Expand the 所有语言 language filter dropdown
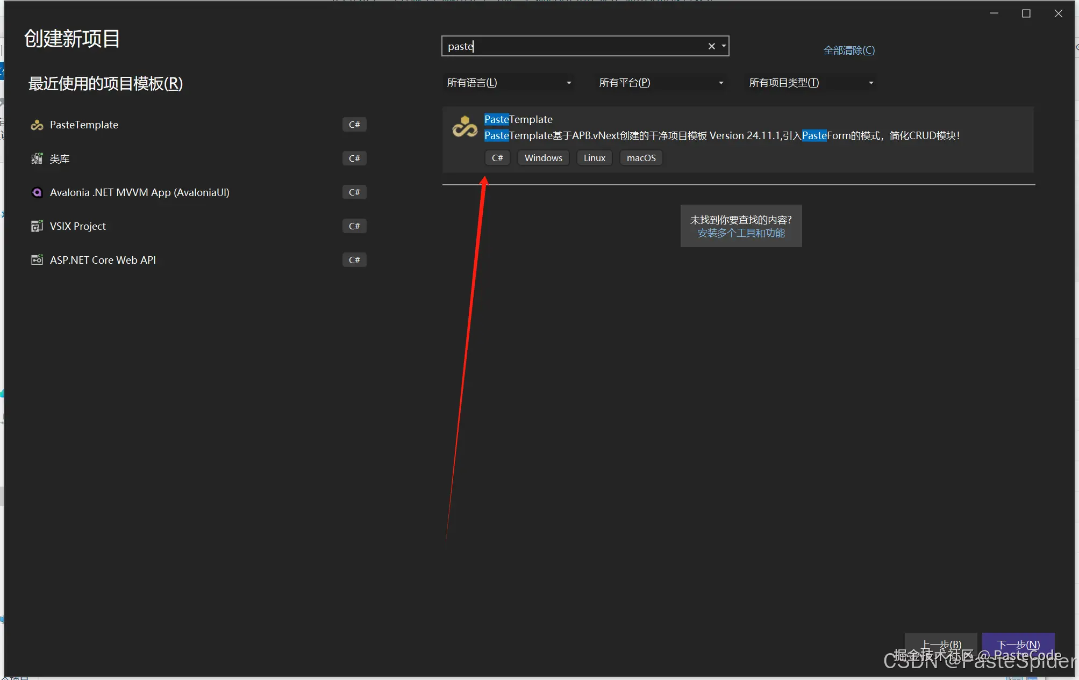The width and height of the screenshot is (1079, 680). click(x=509, y=83)
